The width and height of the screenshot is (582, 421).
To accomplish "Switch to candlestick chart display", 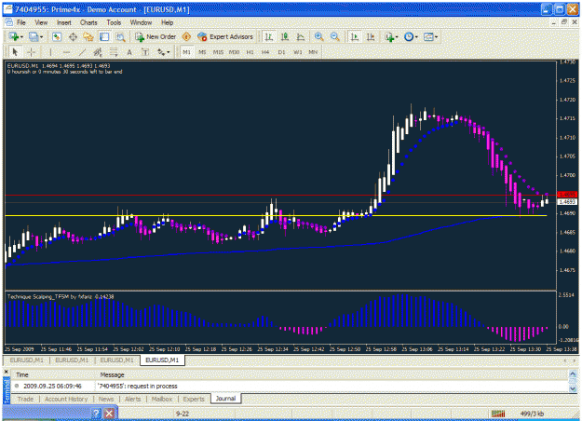I will pos(285,36).
